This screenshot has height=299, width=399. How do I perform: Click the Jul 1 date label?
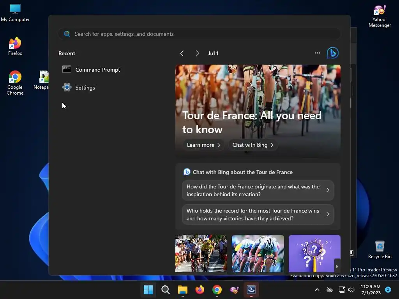click(x=213, y=53)
